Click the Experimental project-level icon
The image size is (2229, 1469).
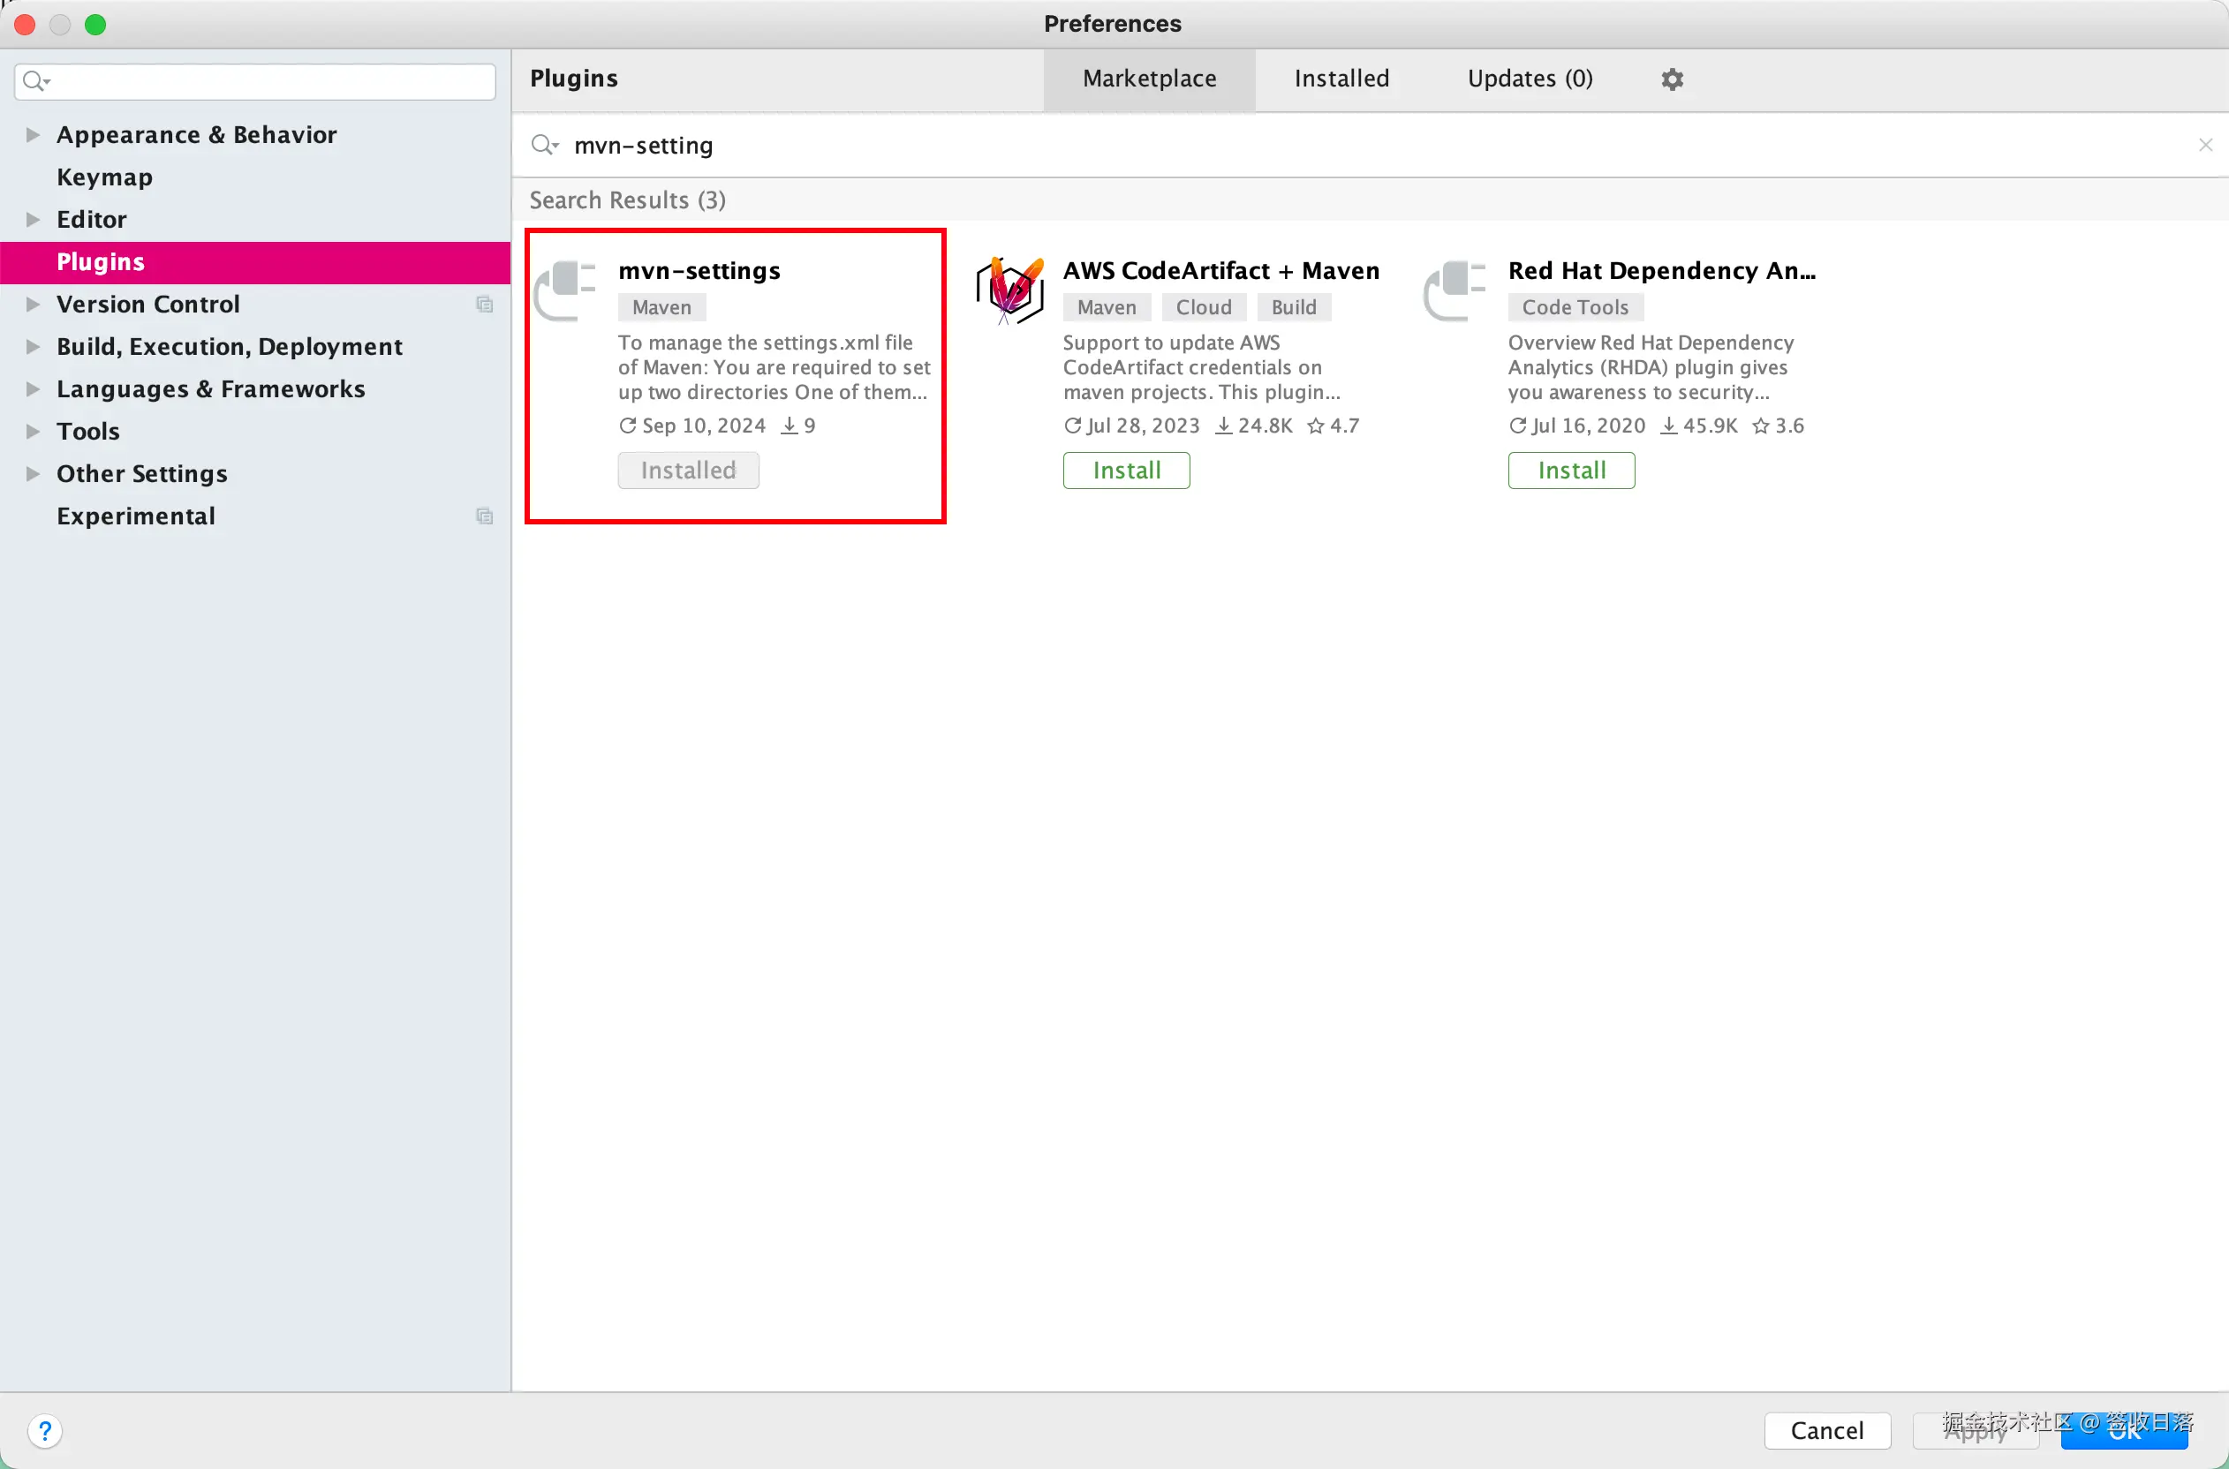pyautogui.click(x=485, y=516)
